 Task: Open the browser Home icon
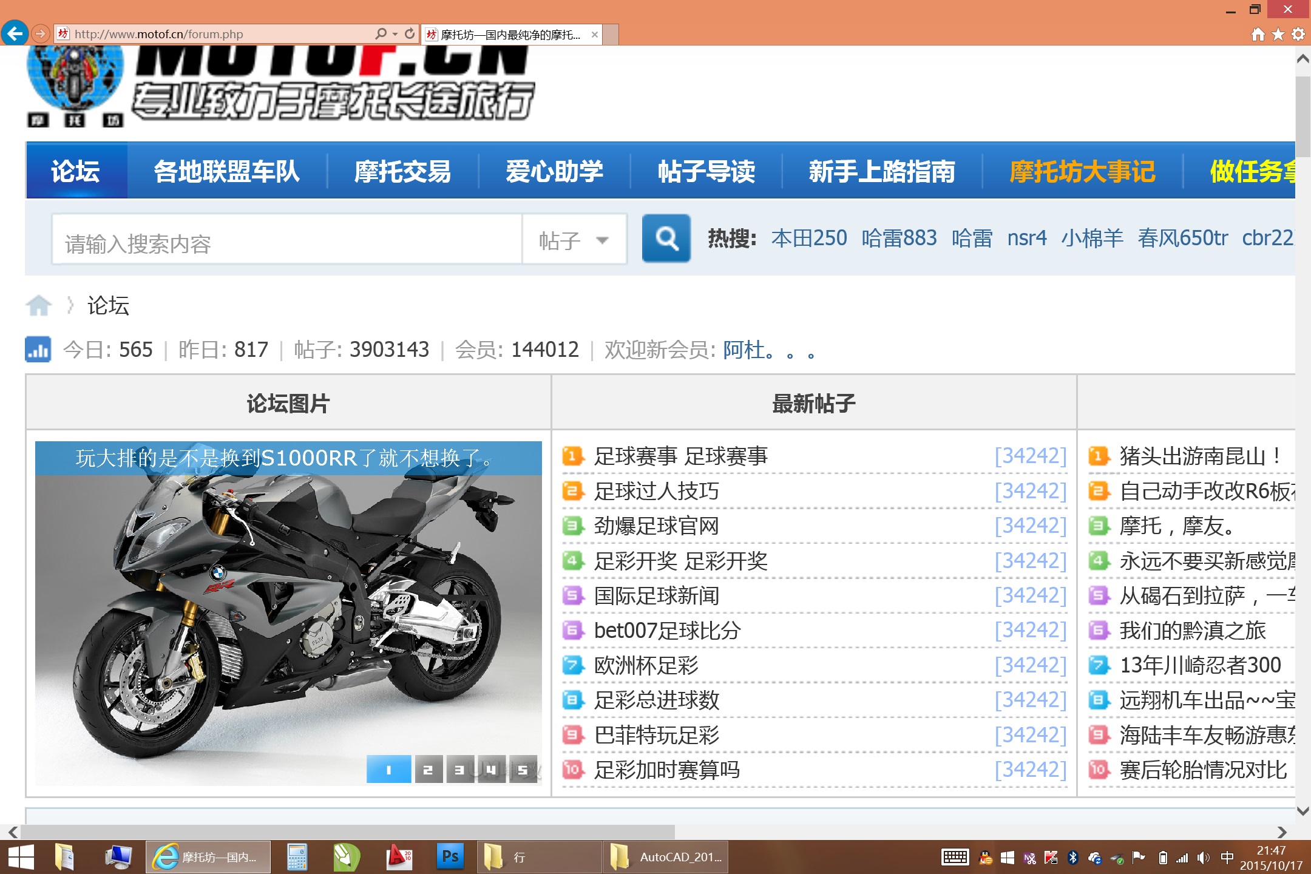pyautogui.click(x=1258, y=34)
